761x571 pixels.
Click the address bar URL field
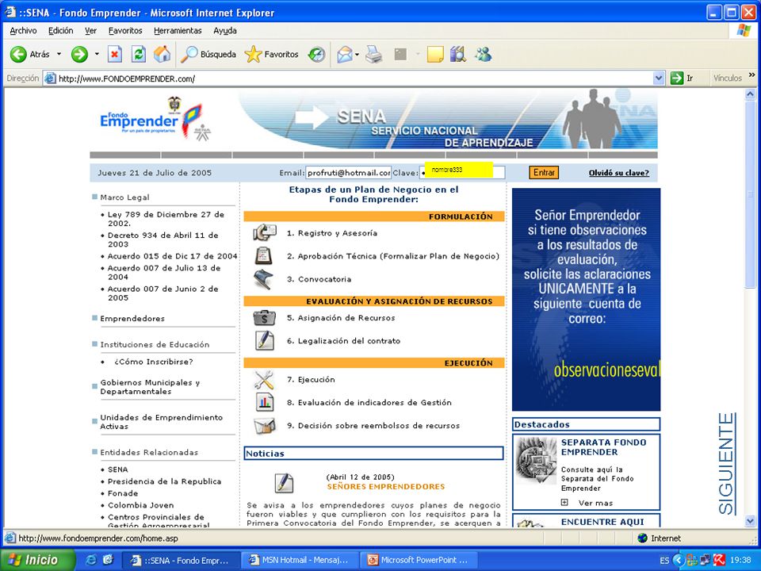coord(354,79)
